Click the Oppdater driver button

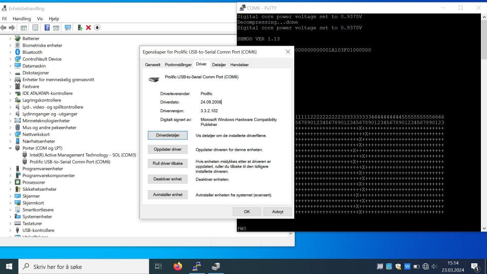(x=168, y=150)
